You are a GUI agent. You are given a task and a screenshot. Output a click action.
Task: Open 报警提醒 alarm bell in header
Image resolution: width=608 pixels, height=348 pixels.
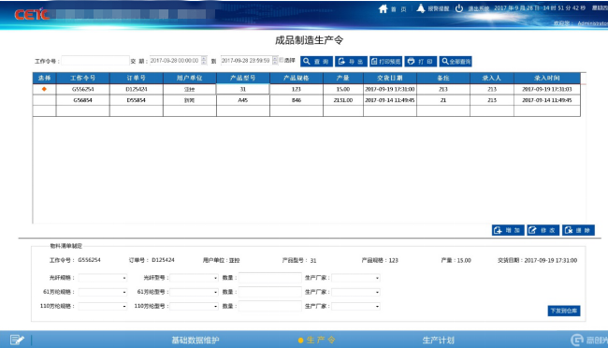(x=421, y=8)
